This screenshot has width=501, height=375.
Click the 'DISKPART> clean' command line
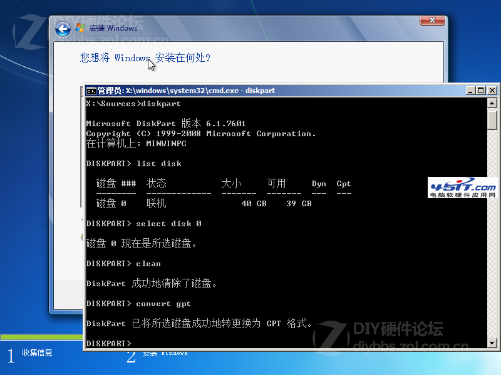pyautogui.click(x=123, y=264)
